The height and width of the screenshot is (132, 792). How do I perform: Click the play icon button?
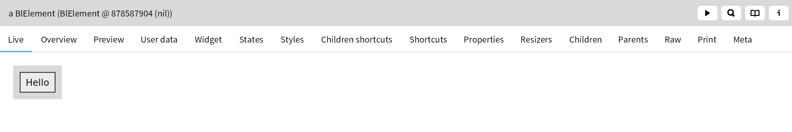[x=707, y=13]
